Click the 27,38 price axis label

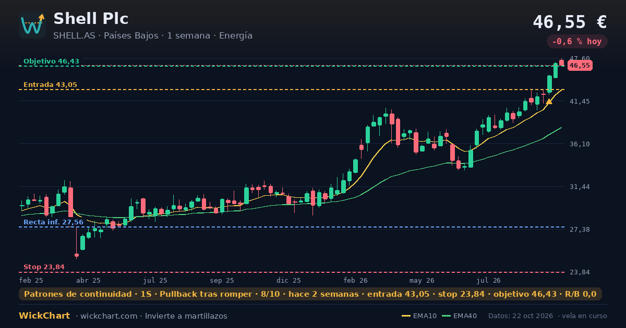[580, 229]
